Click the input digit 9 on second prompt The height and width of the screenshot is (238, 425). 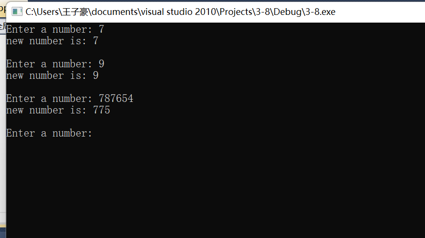pyautogui.click(x=102, y=64)
